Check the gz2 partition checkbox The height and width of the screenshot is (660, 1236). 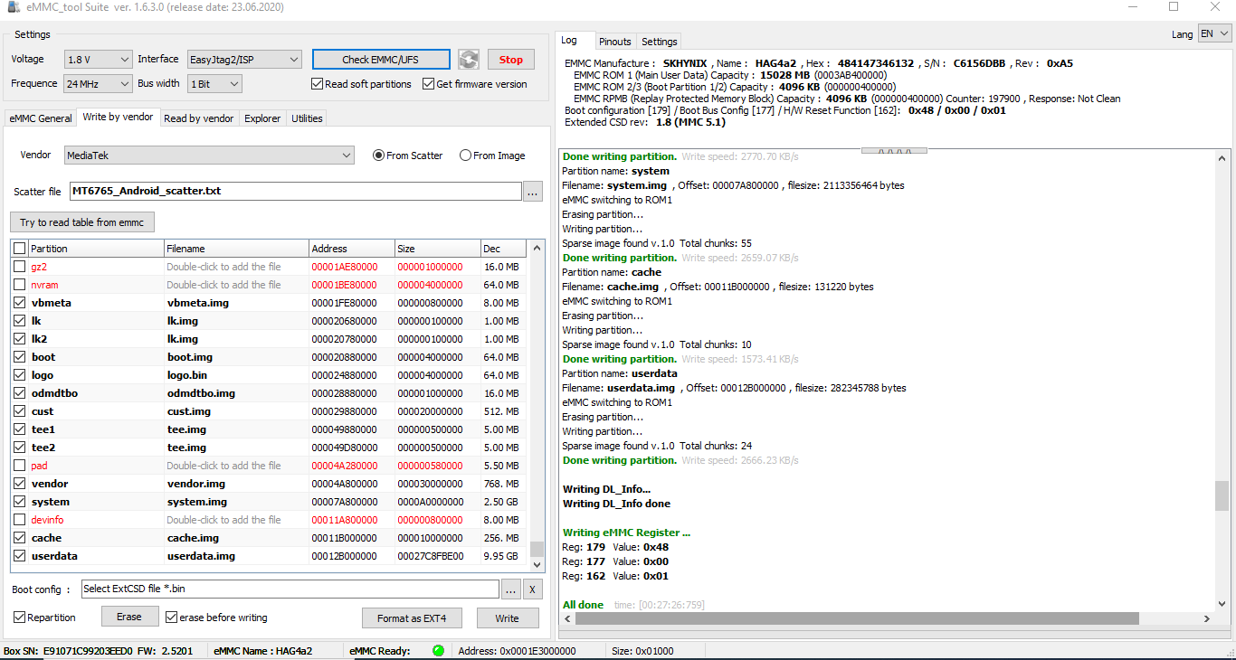pos(20,267)
